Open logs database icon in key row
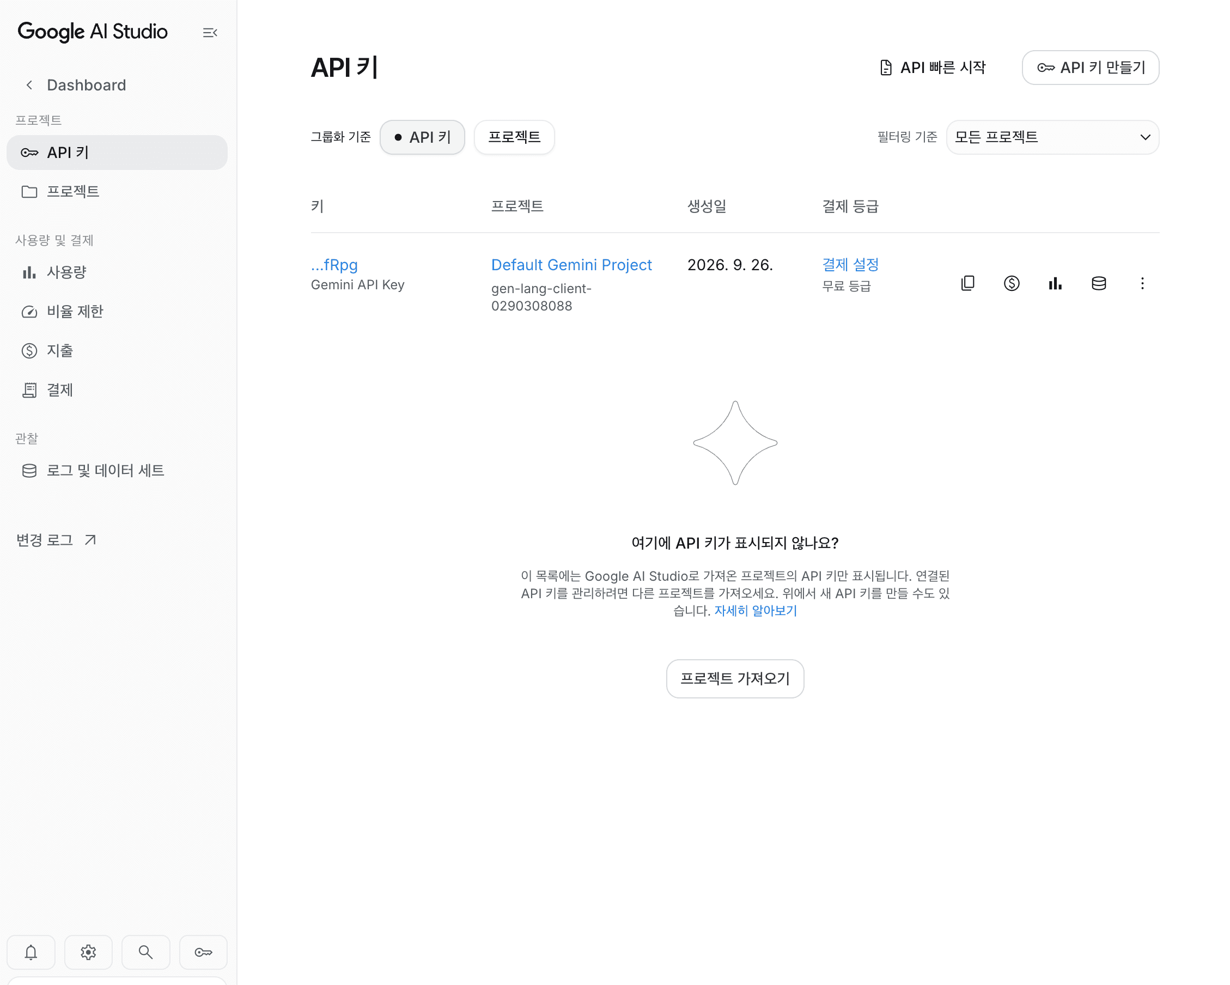 pos(1098,283)
